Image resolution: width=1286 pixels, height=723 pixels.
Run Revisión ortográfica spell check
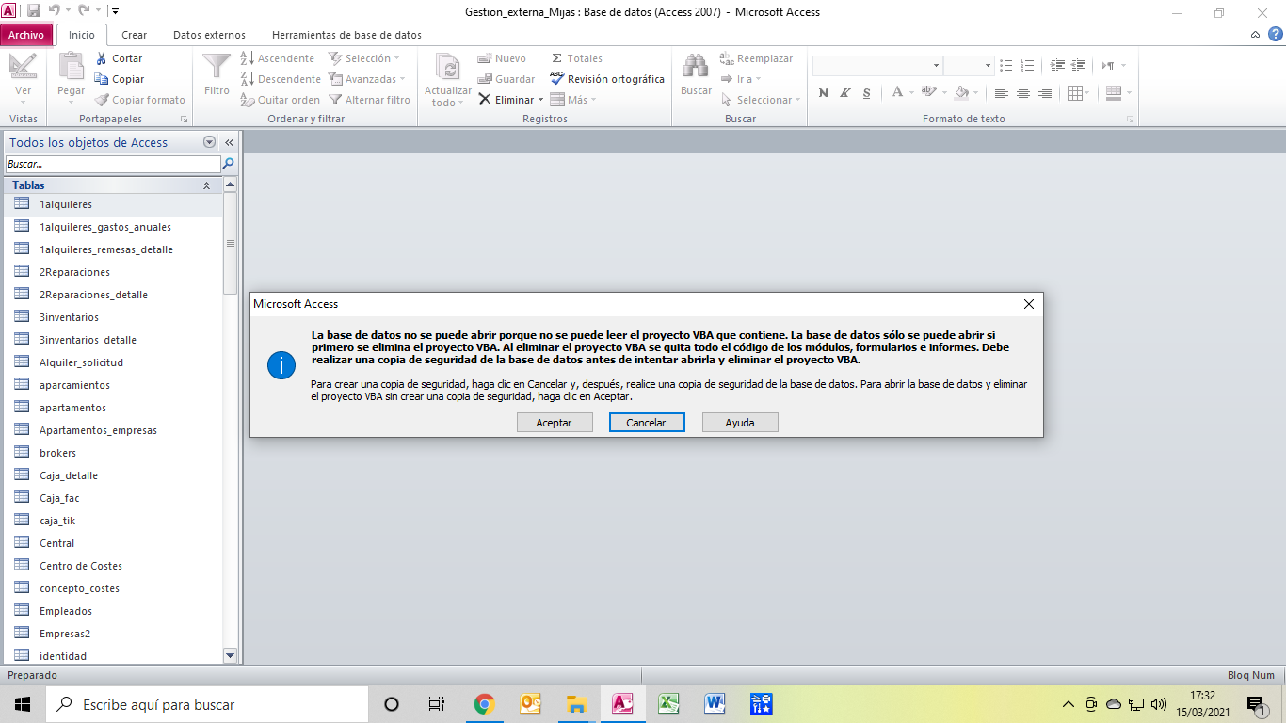607,79
